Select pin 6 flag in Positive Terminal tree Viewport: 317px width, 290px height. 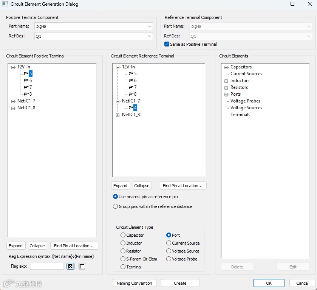click(x=28, y=80)
